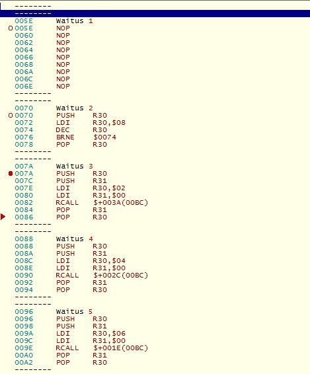
Task: Select the Waitus 4 label line
Action: [x=155, y=239]
